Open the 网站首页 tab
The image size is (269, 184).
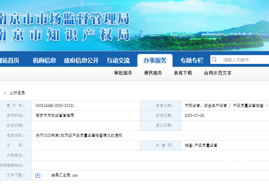click(9, 61)
